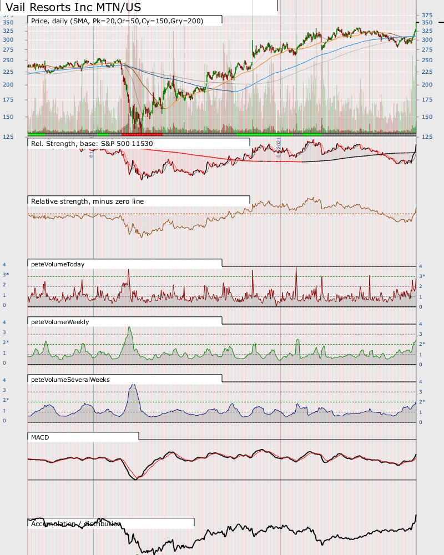This screenshot has height=555, width=444.
Task: Click the 3* threshold on the peteVolumeToday left axis
Action: coord(6,275)
